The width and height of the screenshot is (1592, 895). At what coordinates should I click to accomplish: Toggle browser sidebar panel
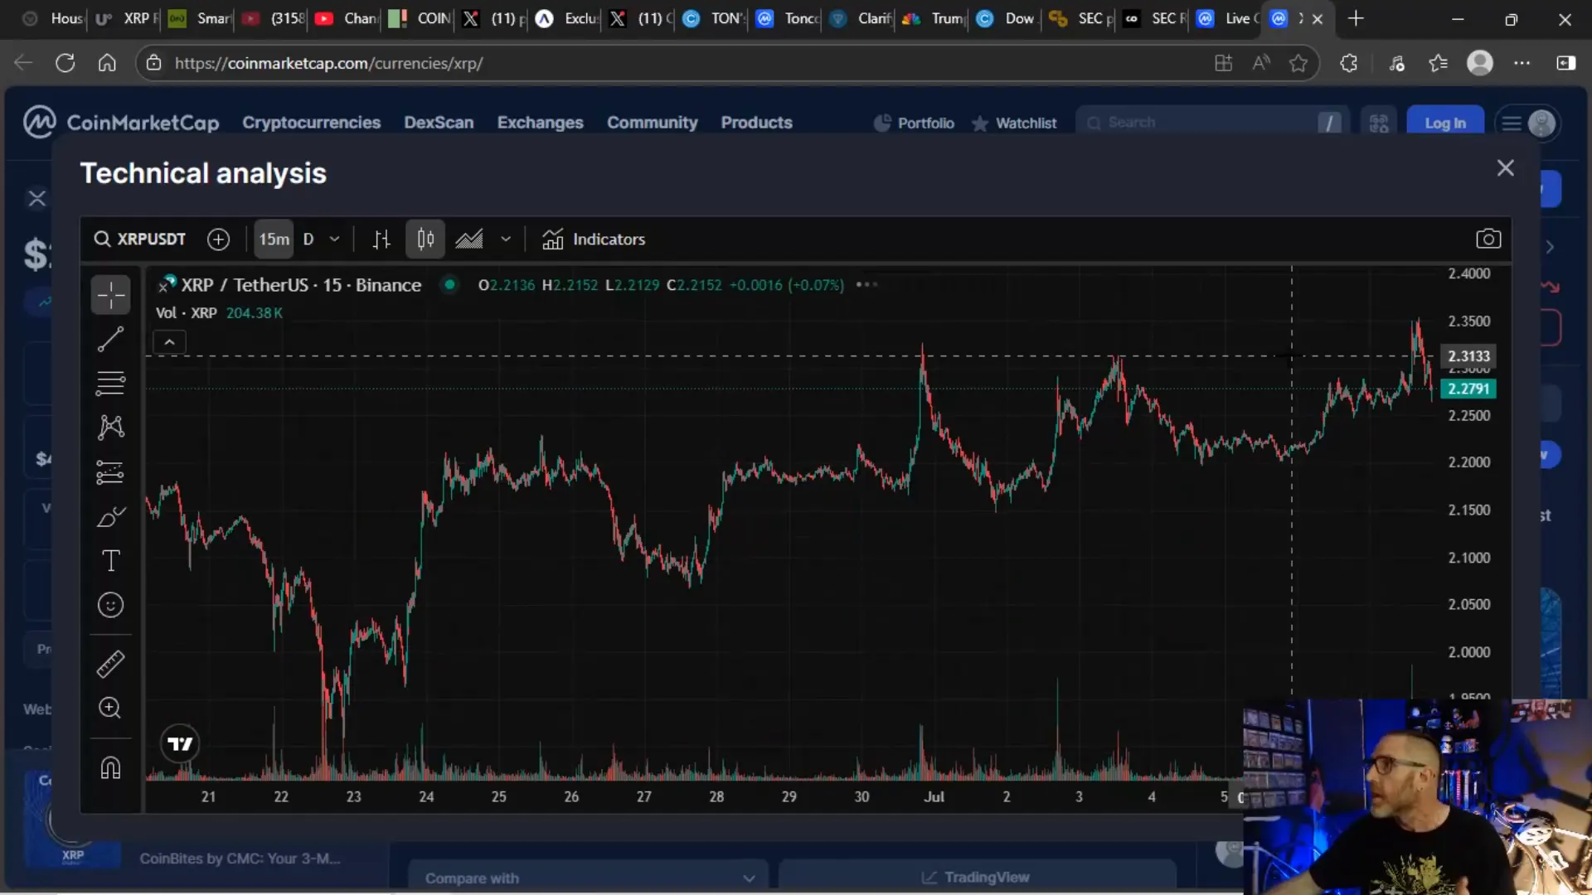(1565, 63)
